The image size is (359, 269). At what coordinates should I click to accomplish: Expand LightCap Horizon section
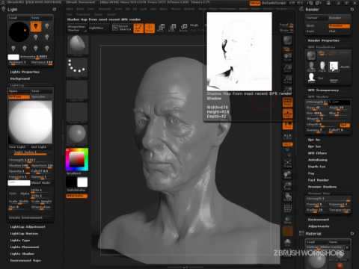pyautogui.click(x=24, y=234)
